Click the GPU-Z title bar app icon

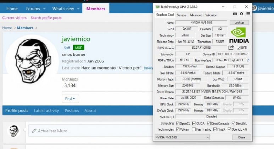(157, 7)
